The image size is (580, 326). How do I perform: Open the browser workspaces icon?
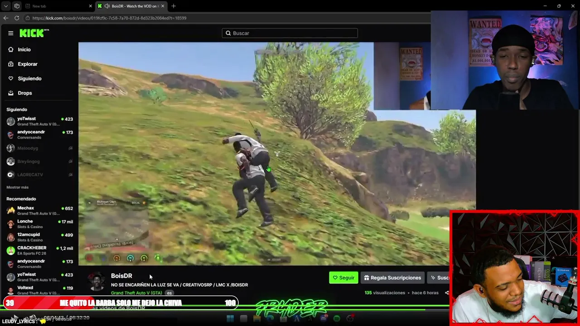click(x=17, y=6)
